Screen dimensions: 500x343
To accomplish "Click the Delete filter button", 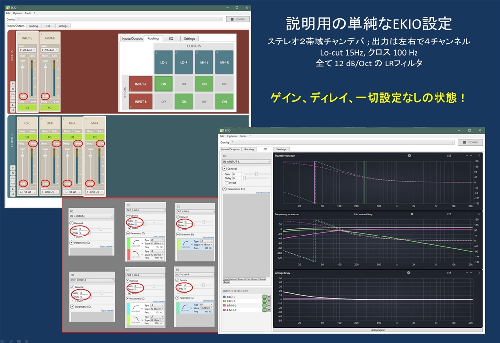I will coord(233,279).
